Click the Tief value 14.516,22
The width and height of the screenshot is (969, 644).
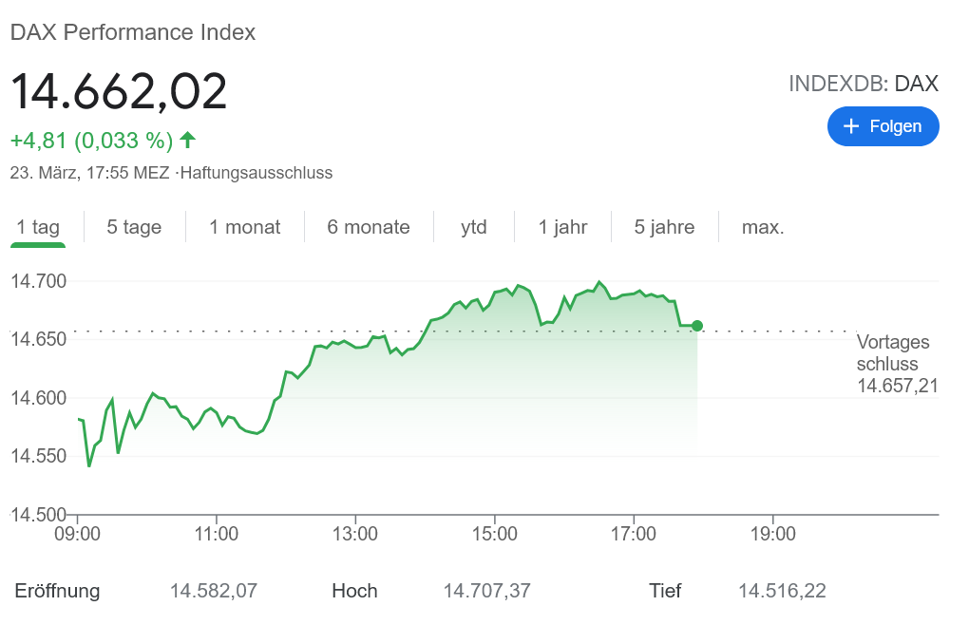click(x=782, y=591)
